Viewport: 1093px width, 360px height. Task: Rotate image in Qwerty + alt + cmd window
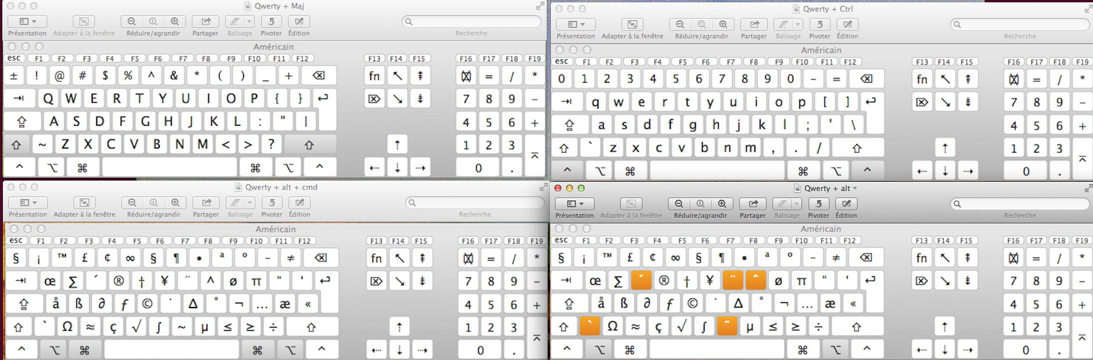(x=272, y=203)
